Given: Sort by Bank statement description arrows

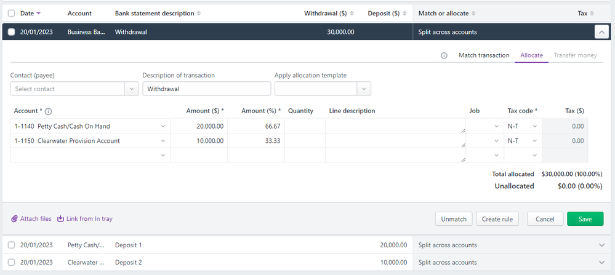Looking at the screenshot, I should (199, 14).
